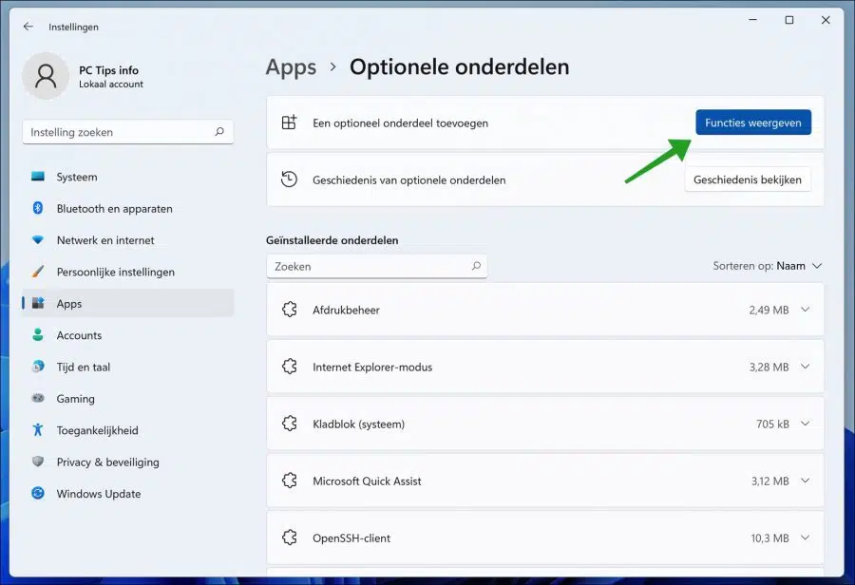Click the Gaming controller icon
The image size is (855, 585).
[38, 398]
